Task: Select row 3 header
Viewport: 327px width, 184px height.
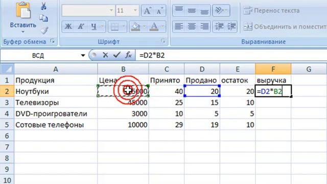Action: click(x=7, y=102)
